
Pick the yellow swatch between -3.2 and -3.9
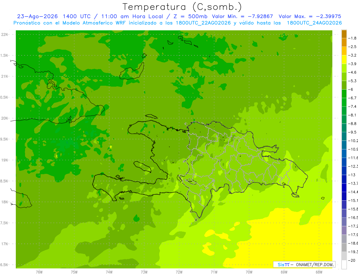click(x=344, y=59)
